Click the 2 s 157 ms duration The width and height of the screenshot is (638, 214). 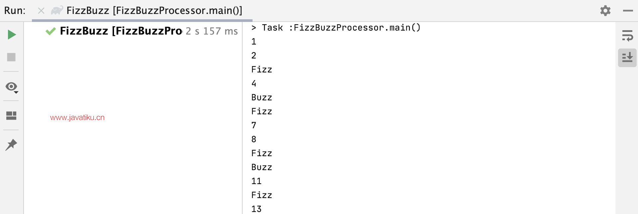(212, 31)
